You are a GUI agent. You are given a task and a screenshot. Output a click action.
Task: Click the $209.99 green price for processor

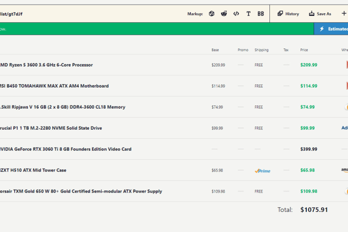308,65
